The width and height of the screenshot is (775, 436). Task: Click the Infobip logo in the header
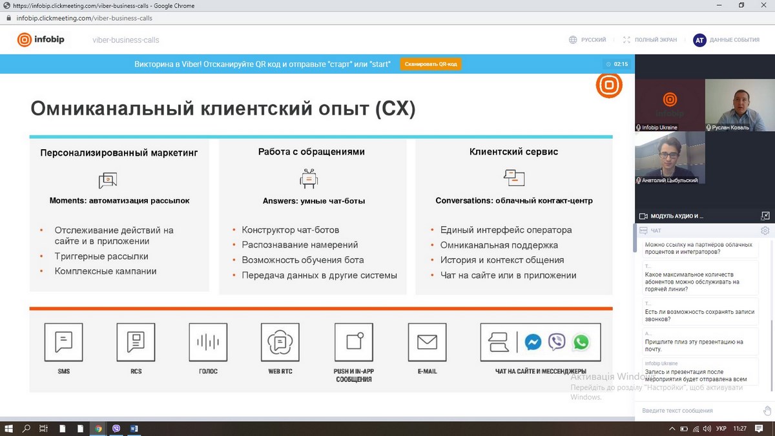41,39
